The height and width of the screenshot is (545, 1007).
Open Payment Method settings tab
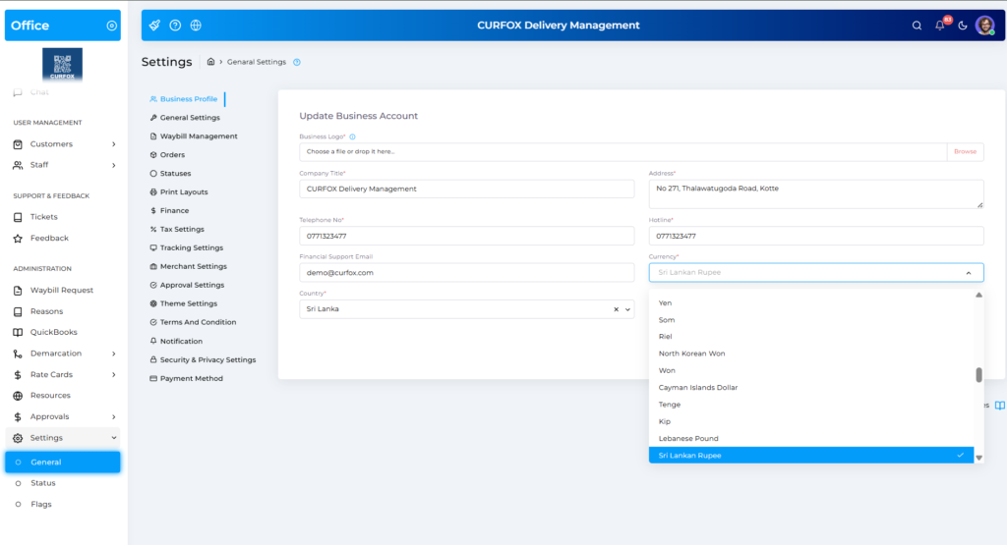coord(186,378)
